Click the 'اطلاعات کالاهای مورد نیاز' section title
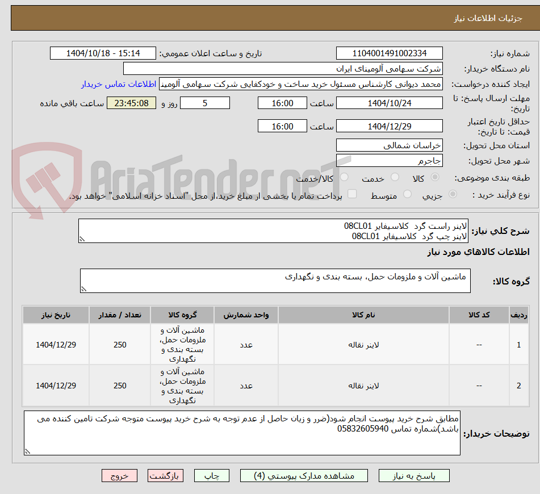540x494 pixels. (478, 252)
